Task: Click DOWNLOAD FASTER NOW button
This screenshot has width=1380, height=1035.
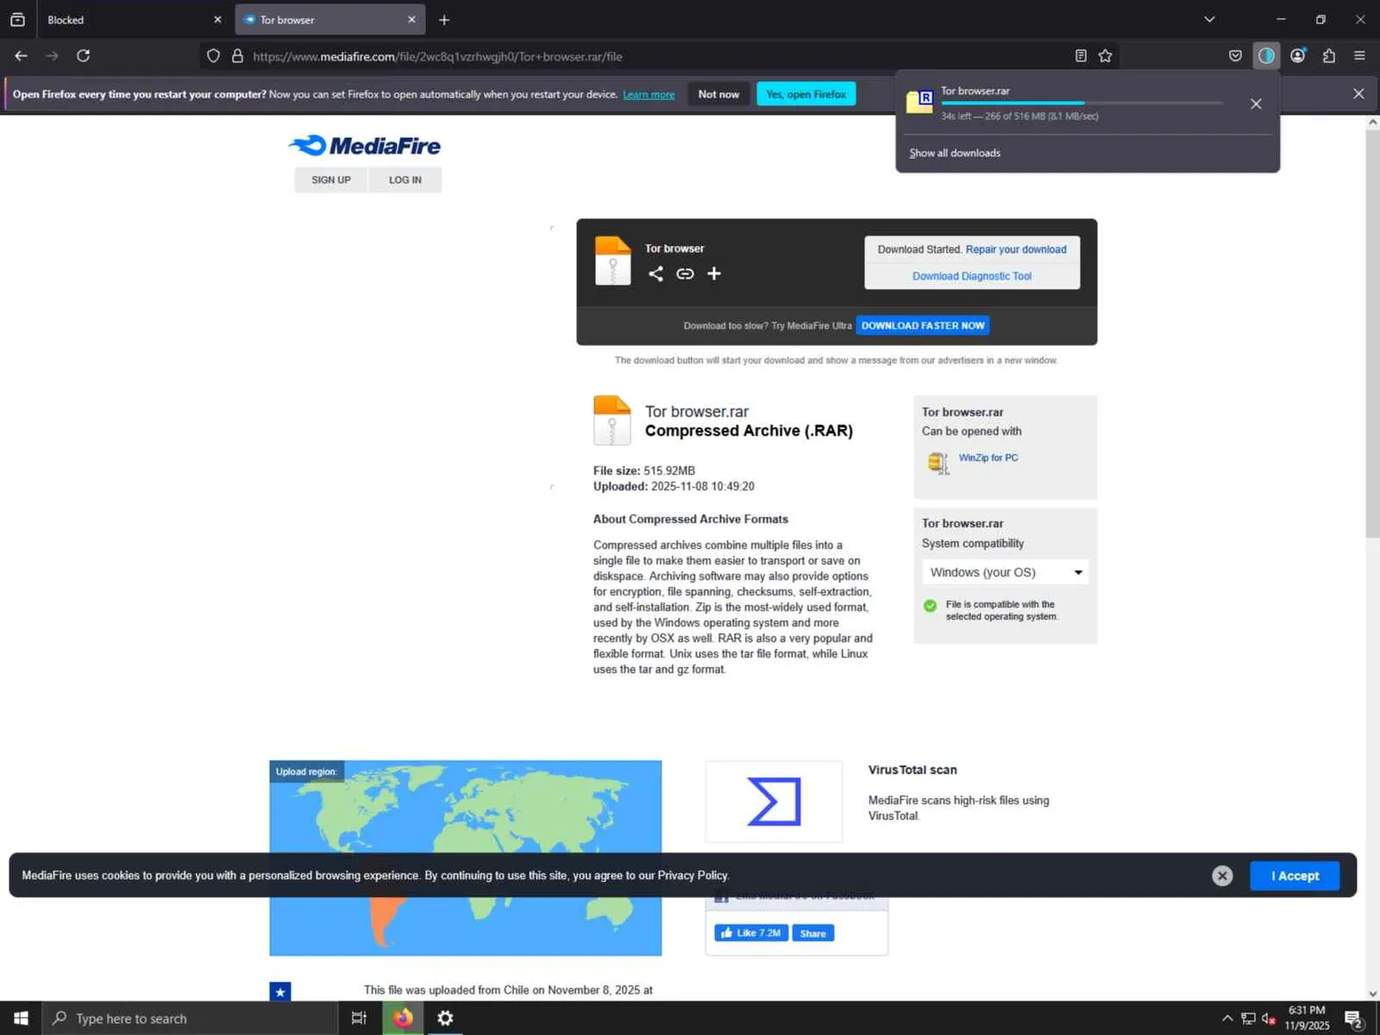Action: tap(923, 325)
